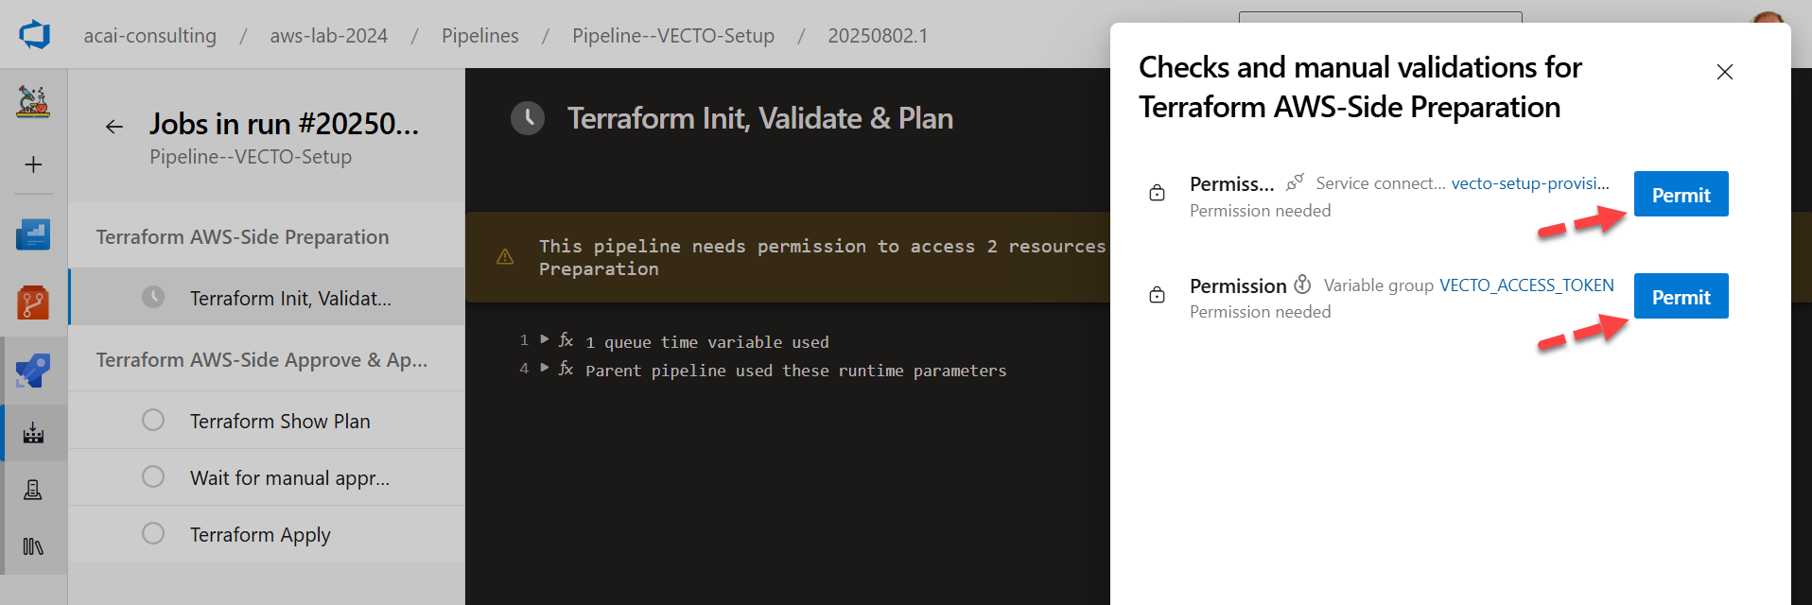Viewport: 1812px width, 605px height.
Task: Open the VECTO_ACCESS_TOKEN variable group link
Action: pos(1526,285)
